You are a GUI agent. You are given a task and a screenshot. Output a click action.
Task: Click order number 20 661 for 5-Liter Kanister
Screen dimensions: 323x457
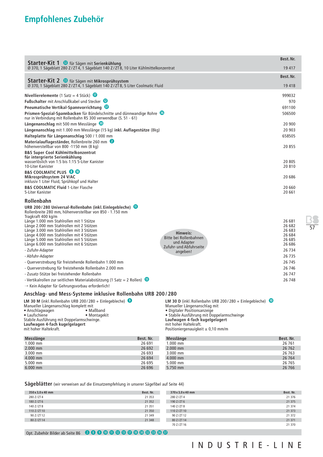289,192
